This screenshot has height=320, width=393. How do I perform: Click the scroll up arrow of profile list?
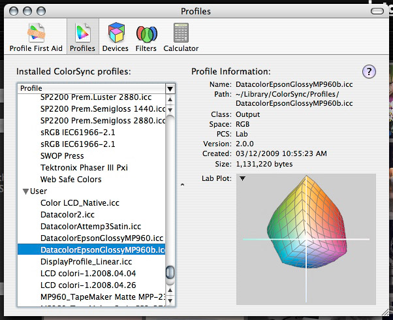(170, 100)
